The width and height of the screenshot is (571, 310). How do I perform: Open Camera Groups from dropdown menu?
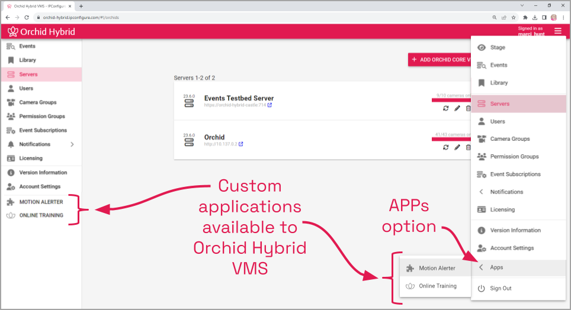[x=518, y=139]
